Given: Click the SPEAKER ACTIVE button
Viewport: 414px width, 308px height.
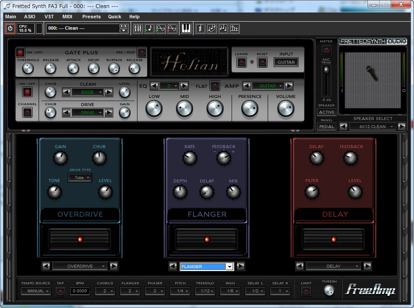Looking at the screenshot, I should coord(327,112).
